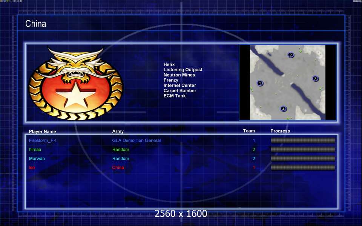This screenshot has height=226, width=362.
Task: Select start position 1 on minimap
Action: 260,83
